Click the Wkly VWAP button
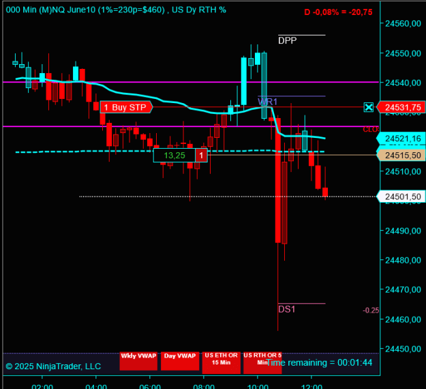 click(138, 361)
